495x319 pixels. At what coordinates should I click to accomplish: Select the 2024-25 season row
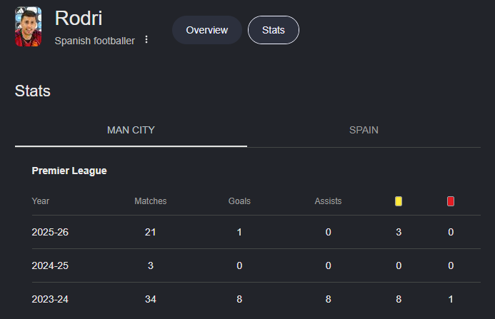(256, 265)
